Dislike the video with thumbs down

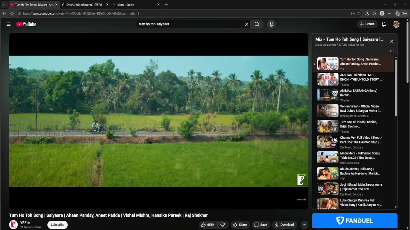click(x=223, y=225)
